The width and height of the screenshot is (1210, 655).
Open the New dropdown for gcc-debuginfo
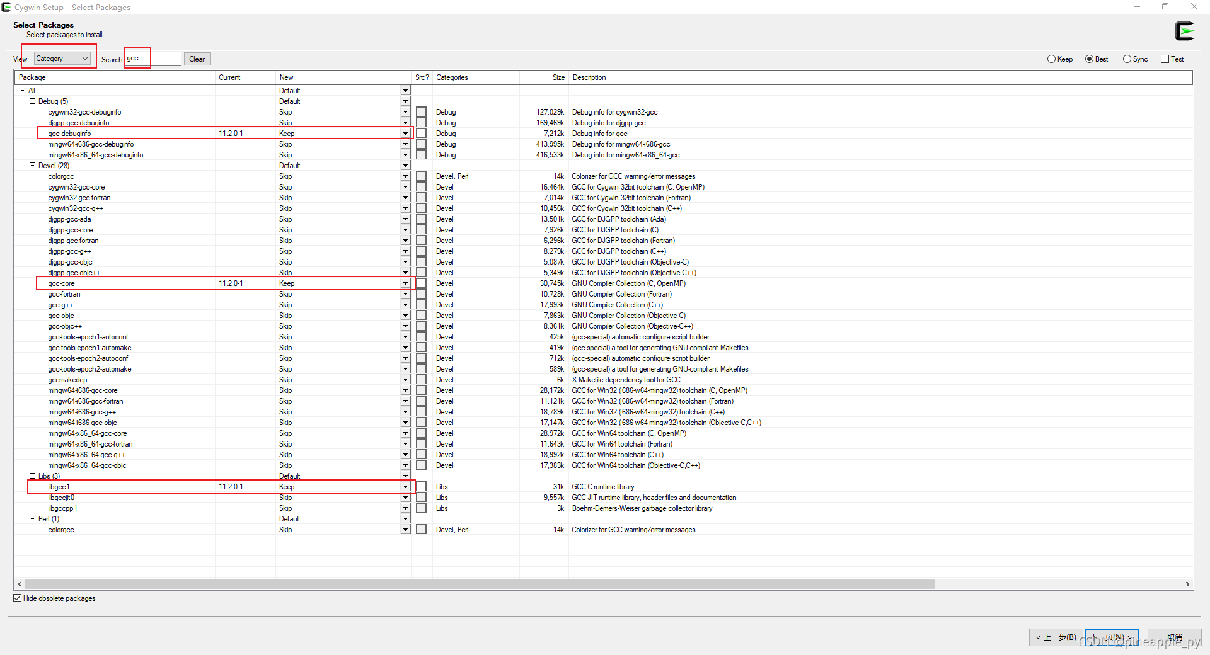point(405,134)
